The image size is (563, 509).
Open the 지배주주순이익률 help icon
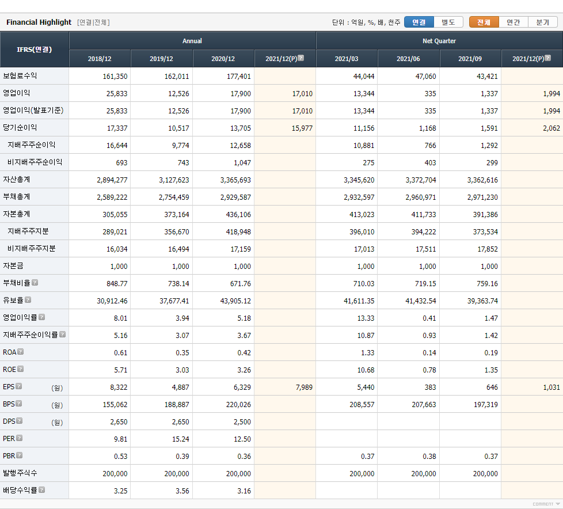(63, 335)
